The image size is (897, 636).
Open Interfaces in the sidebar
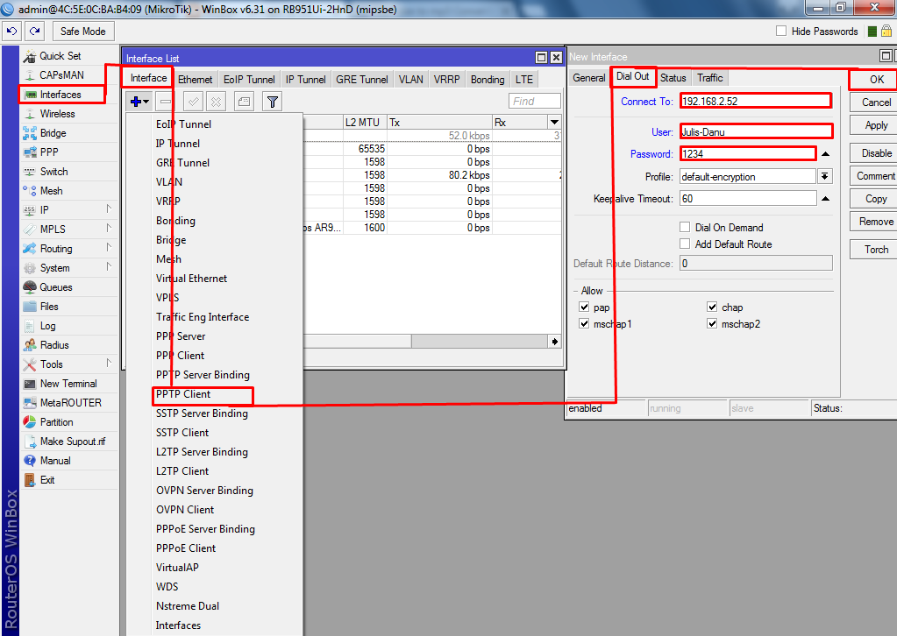61,95
